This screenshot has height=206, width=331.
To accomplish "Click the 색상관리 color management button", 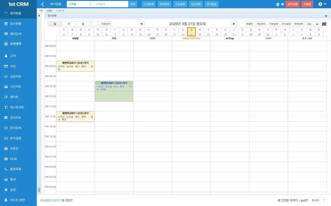I will [x=261, y=24].
